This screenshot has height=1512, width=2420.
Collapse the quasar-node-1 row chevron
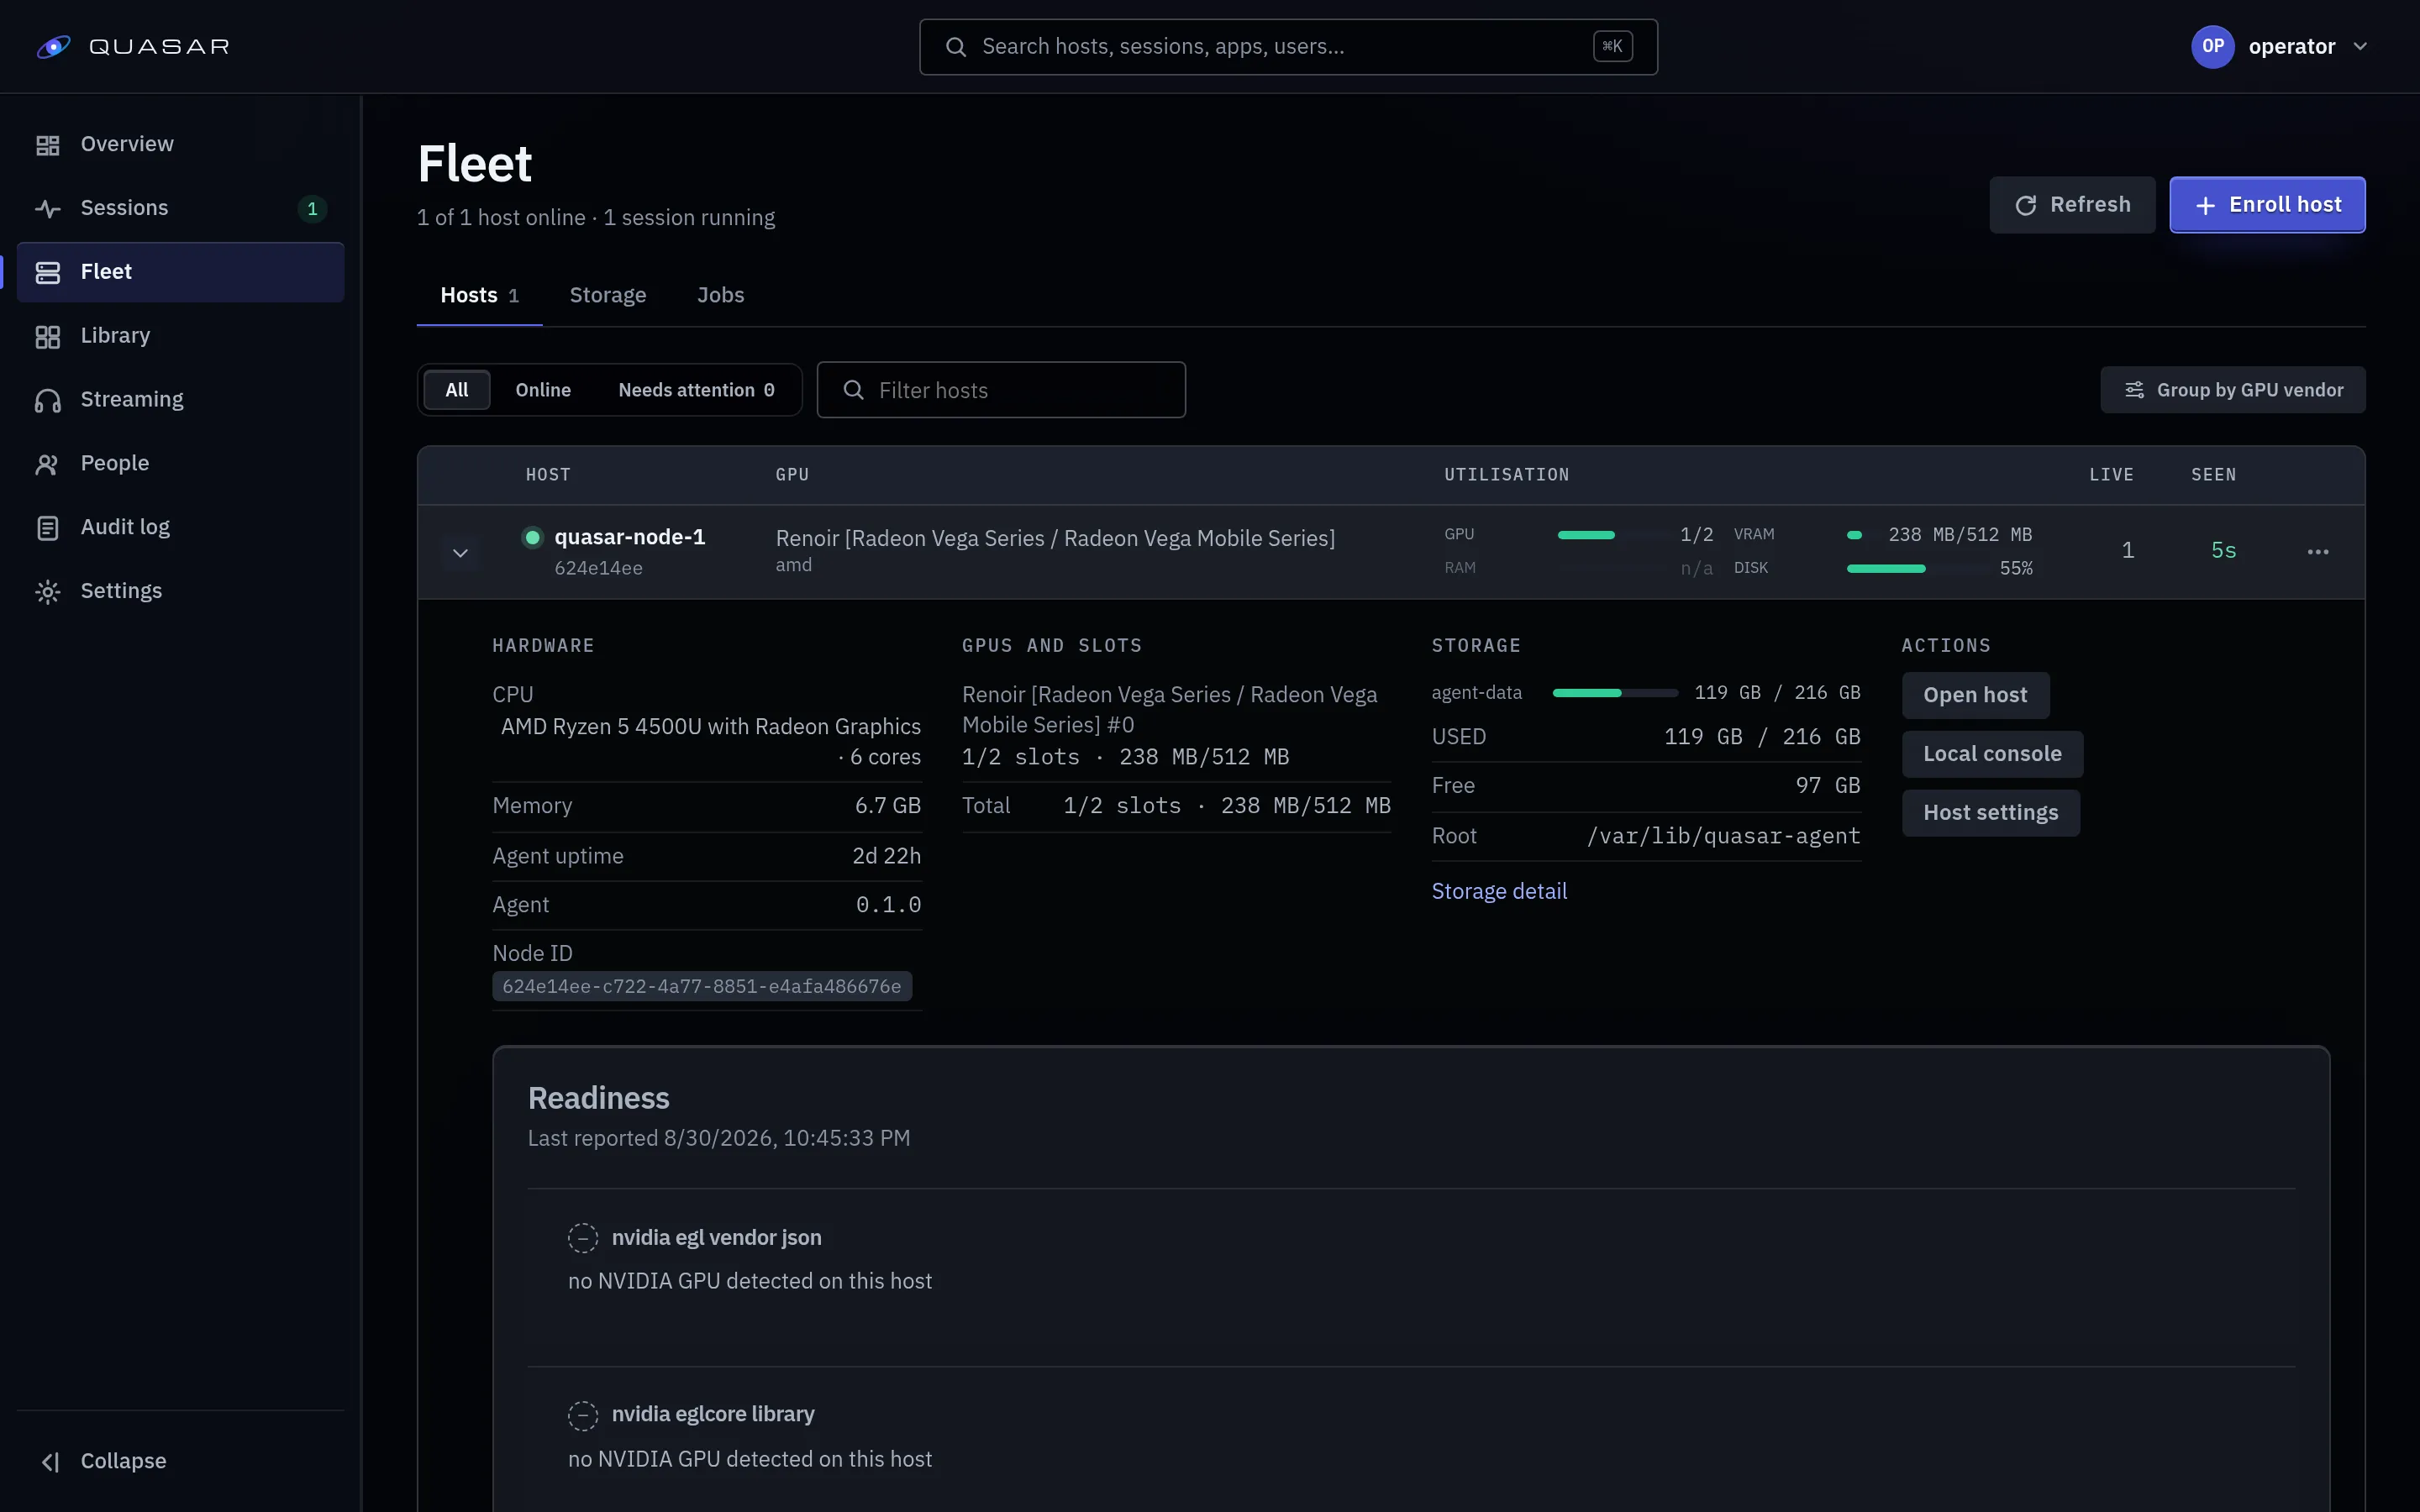(460, 553)
